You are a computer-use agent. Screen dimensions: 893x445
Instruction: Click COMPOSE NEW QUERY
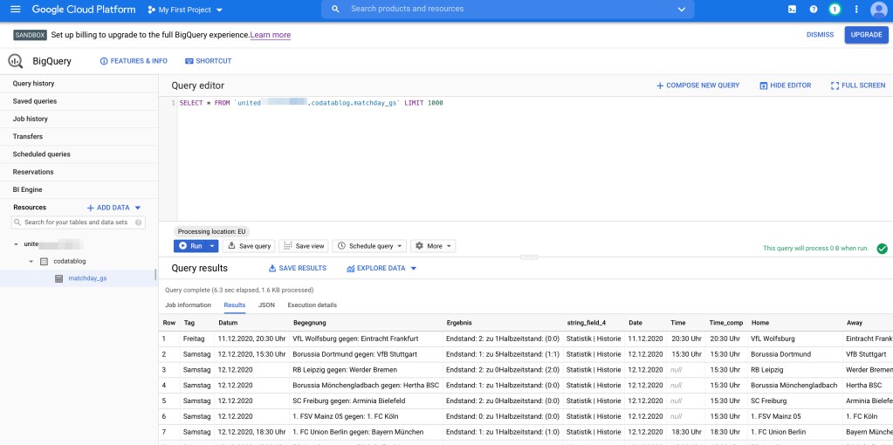[x=697, y=86]
